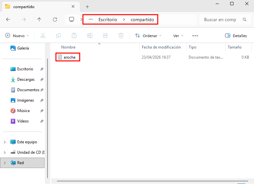Expand the Este equipo tree node
This screenshot has width=254, height=184.
click(x=5, y=142)
